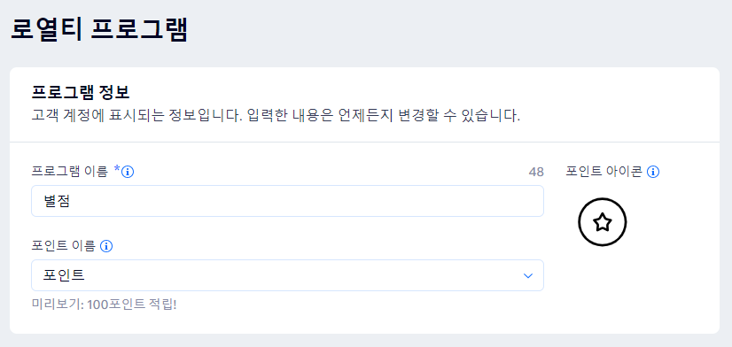
Task: Click the gray background right of the page title
Action: (x=457, y=29)
